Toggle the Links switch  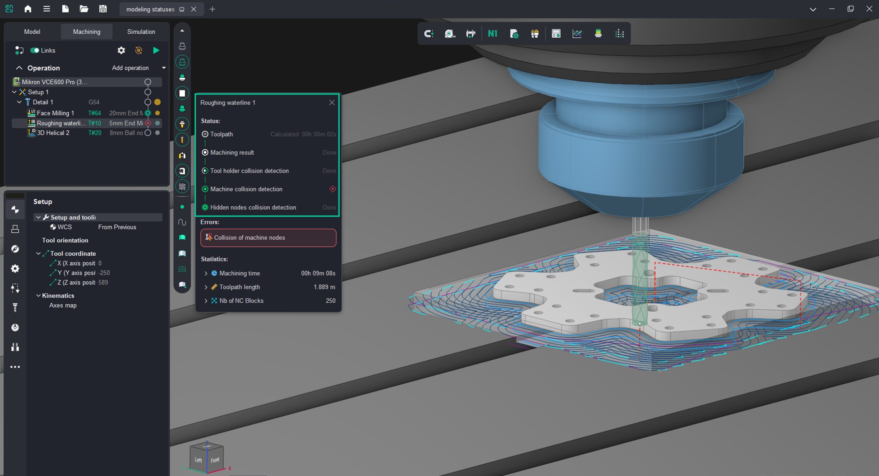[35, 50]
